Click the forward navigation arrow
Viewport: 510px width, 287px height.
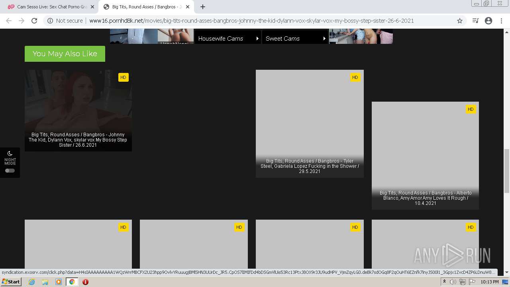point(22,21)
